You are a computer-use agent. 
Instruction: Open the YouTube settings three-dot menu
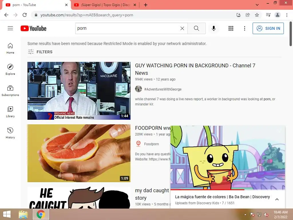(244, 28)
